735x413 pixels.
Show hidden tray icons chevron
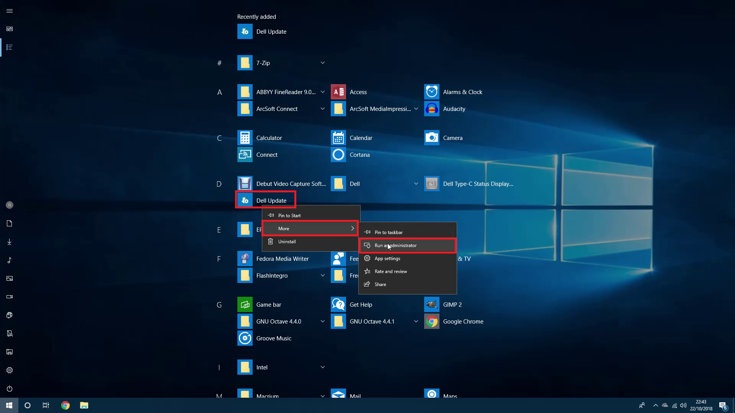pyautogui.click(x=655, y=405)
